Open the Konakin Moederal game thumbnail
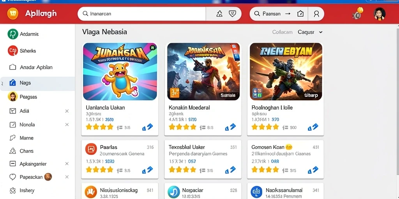 click(x=203, y=72)
